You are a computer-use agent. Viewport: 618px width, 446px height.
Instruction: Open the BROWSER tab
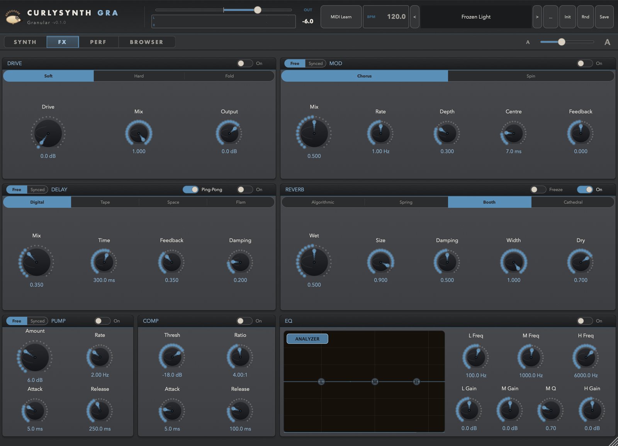[x=146, y=42]
